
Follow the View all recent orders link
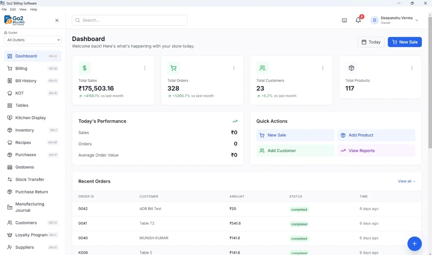tap(407, 181)
